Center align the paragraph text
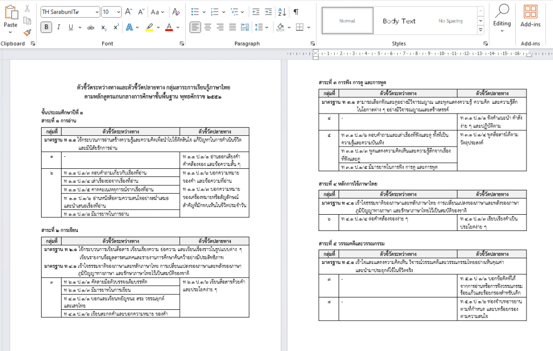 click(x=207, y=27)
